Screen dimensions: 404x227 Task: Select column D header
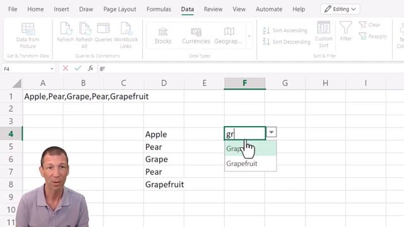[164, 83]
